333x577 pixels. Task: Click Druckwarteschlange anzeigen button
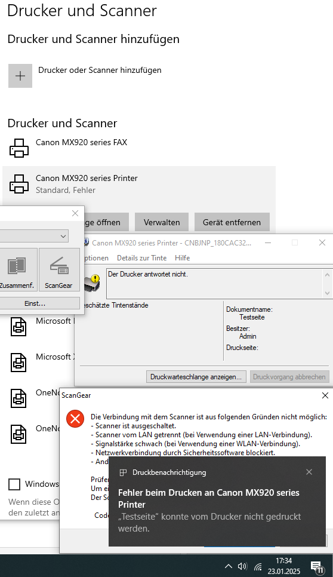point(196,377)
